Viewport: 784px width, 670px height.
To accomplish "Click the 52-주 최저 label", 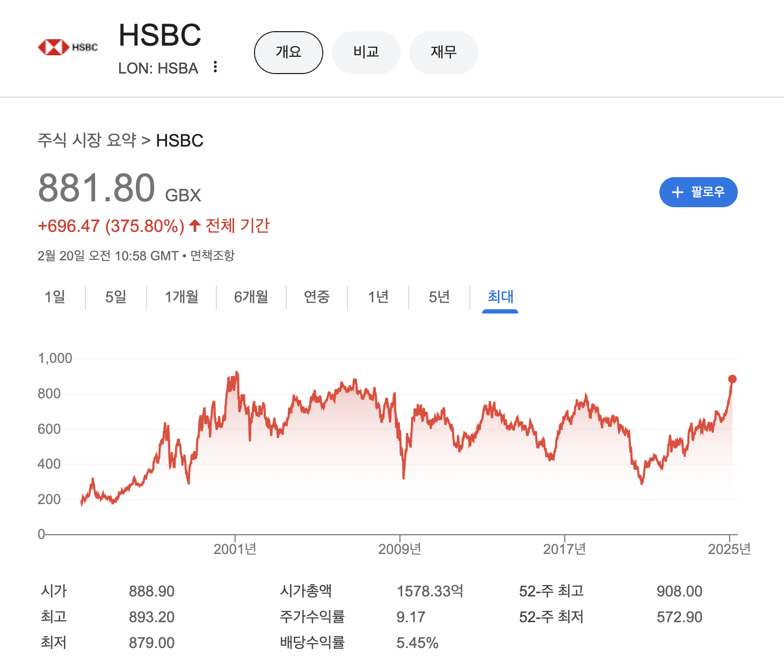I will [551, 617].
